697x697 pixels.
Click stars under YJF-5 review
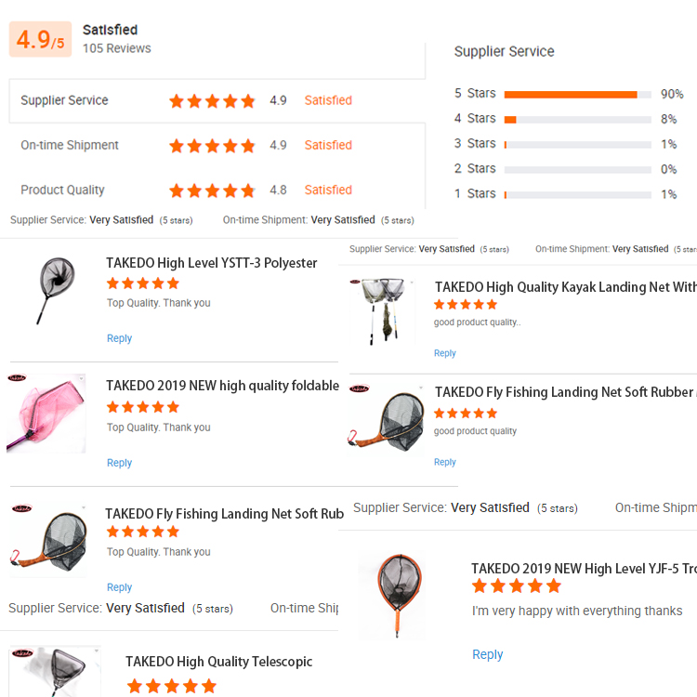coord(517,586)
